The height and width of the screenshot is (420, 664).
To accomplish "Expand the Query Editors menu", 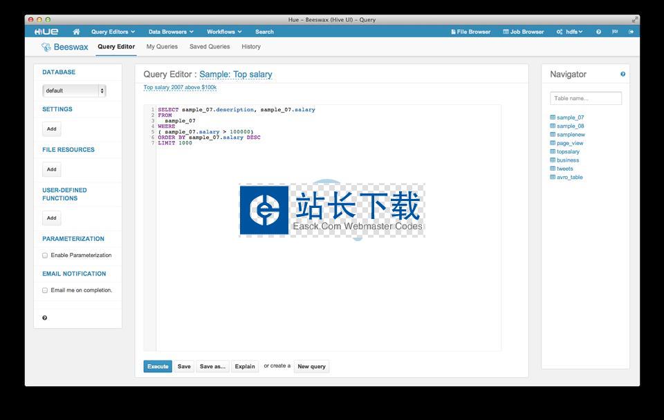I will tap(113, 32).
